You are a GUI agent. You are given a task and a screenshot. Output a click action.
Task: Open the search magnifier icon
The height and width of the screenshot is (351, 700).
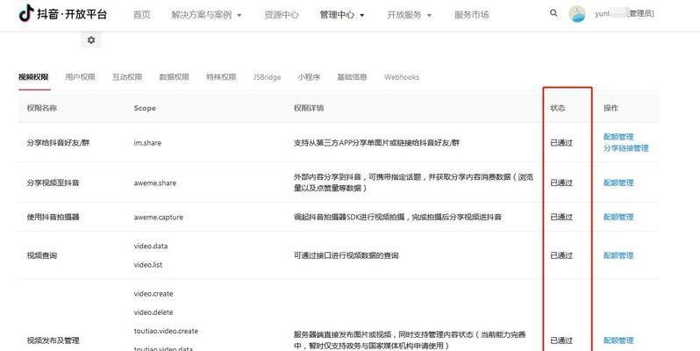coord(554,13)
